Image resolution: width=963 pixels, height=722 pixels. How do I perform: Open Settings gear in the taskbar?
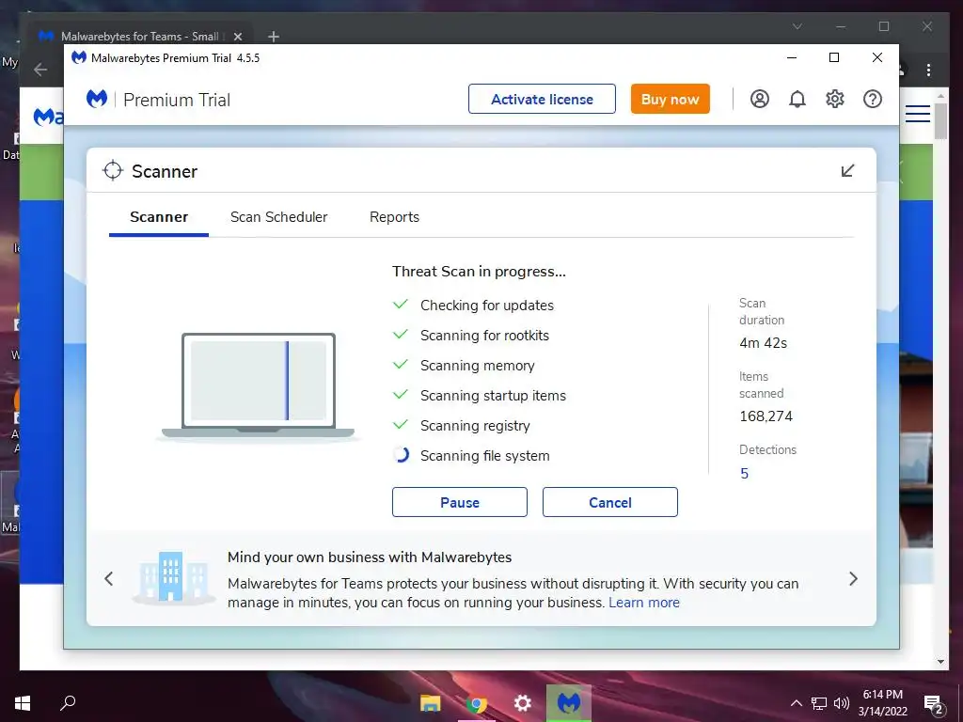523,703
